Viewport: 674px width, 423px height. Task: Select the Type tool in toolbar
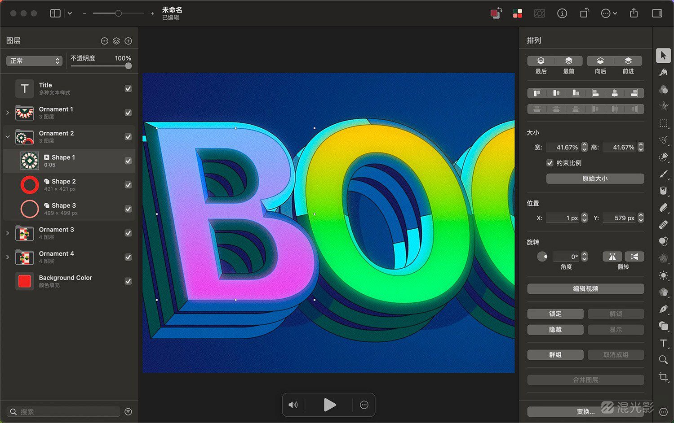[663, 343]
